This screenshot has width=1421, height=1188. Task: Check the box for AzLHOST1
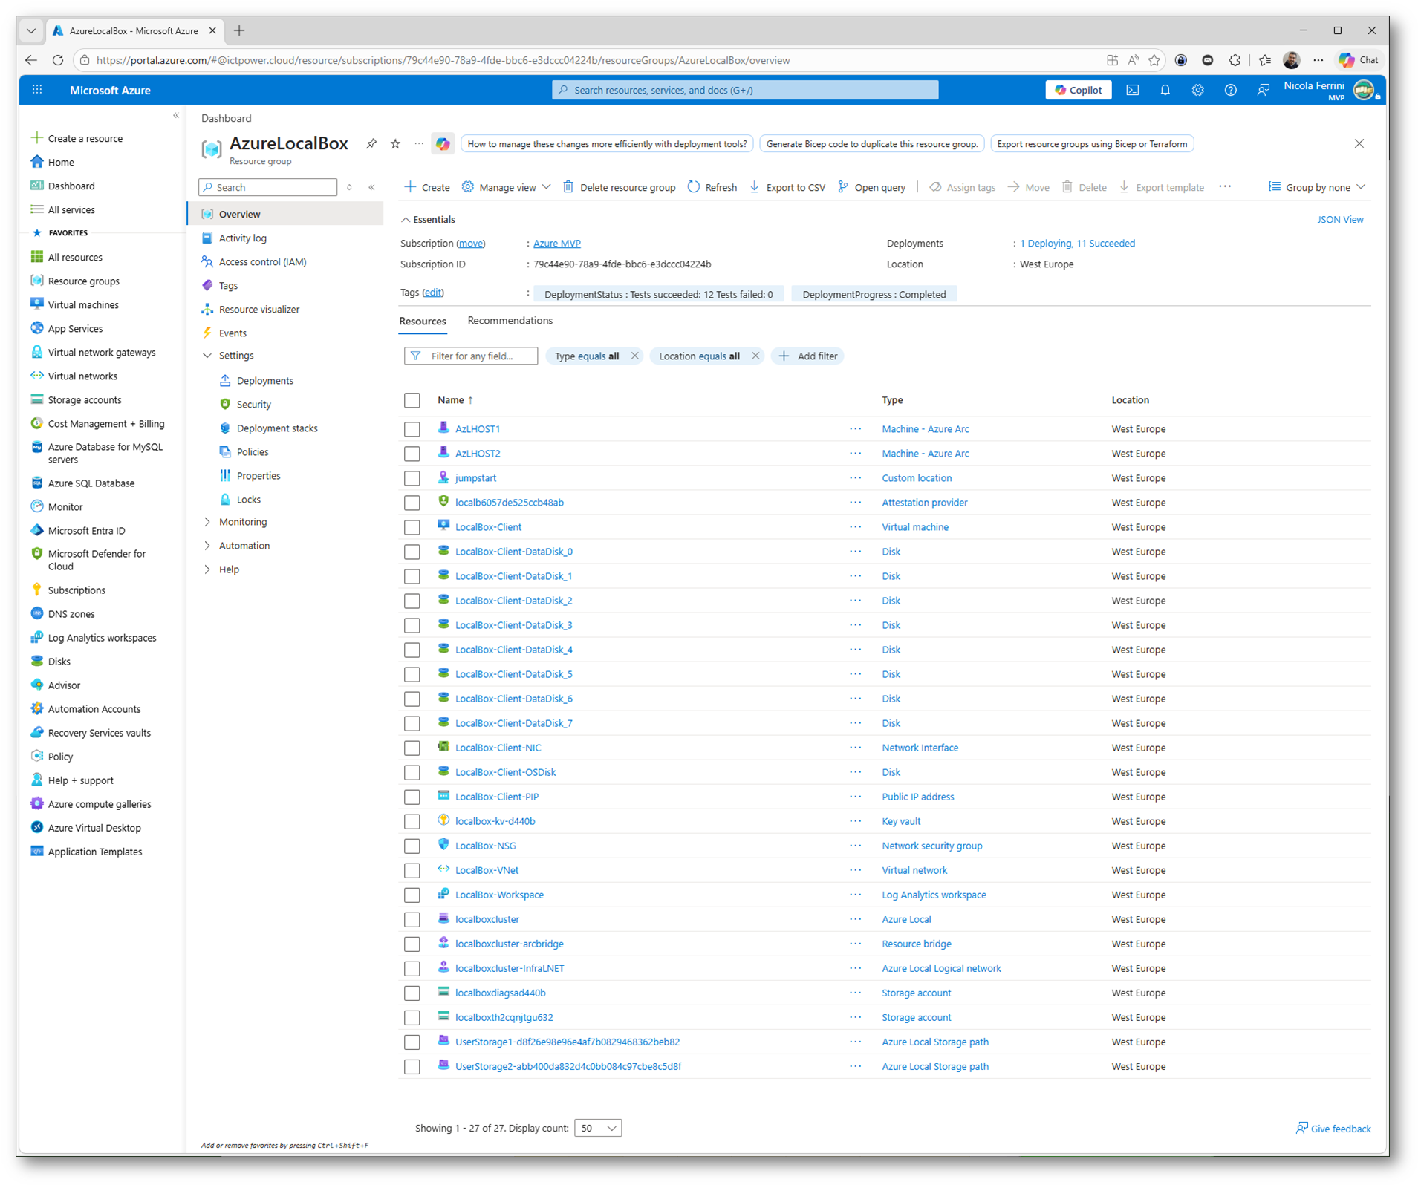point(412,429)
